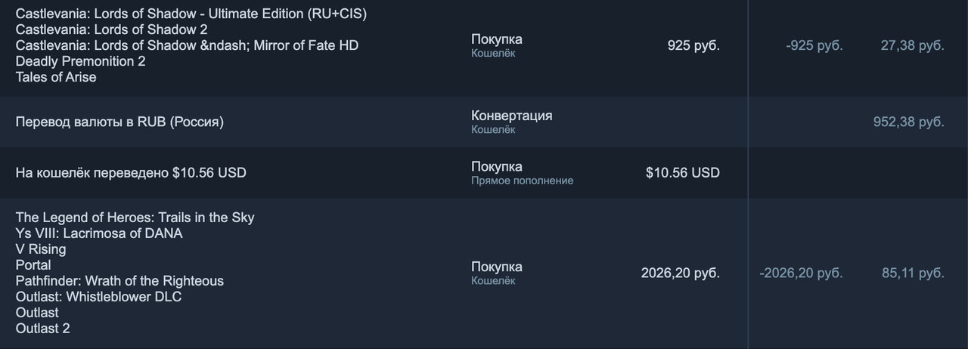Open Castlevania: Lords of Shadow Ultimate Edition entry
This screenshot has height=349, width=968.
tap(191, 14)
